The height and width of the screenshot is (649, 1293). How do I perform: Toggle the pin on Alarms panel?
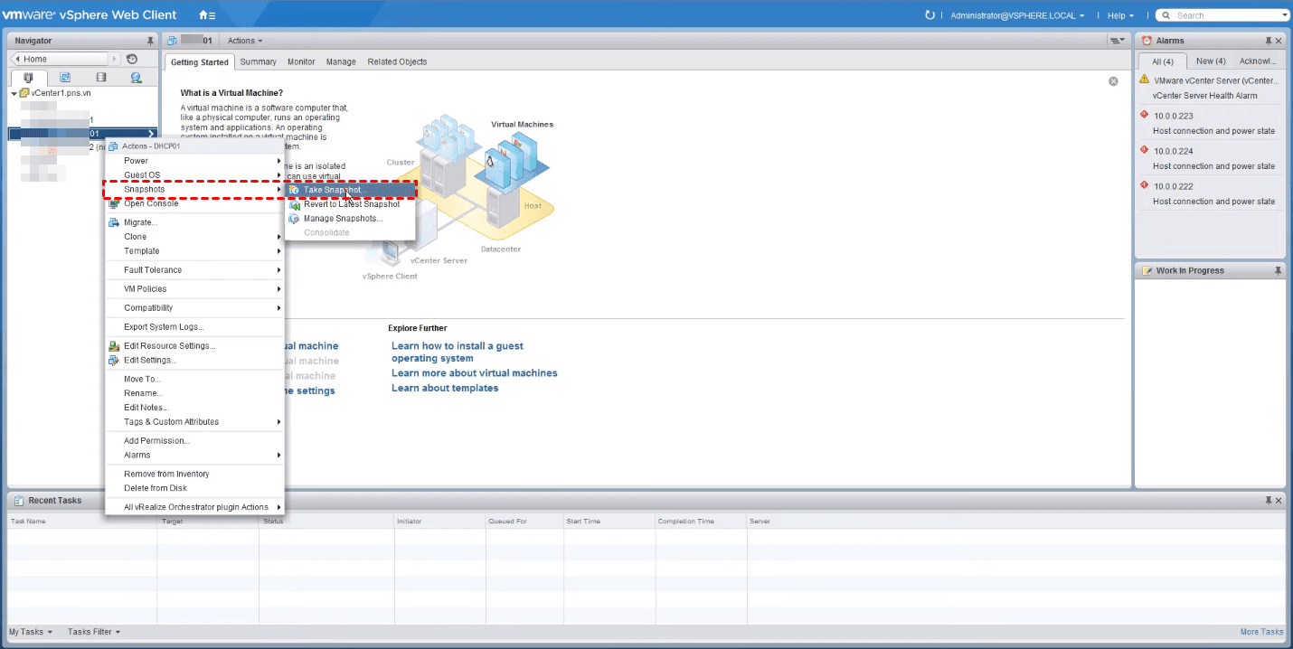(1268, 41)
